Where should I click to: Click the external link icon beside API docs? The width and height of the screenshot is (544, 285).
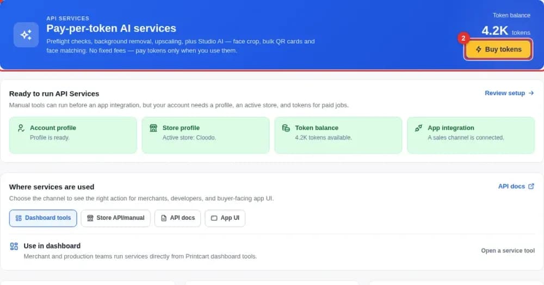tap(531, 186)
